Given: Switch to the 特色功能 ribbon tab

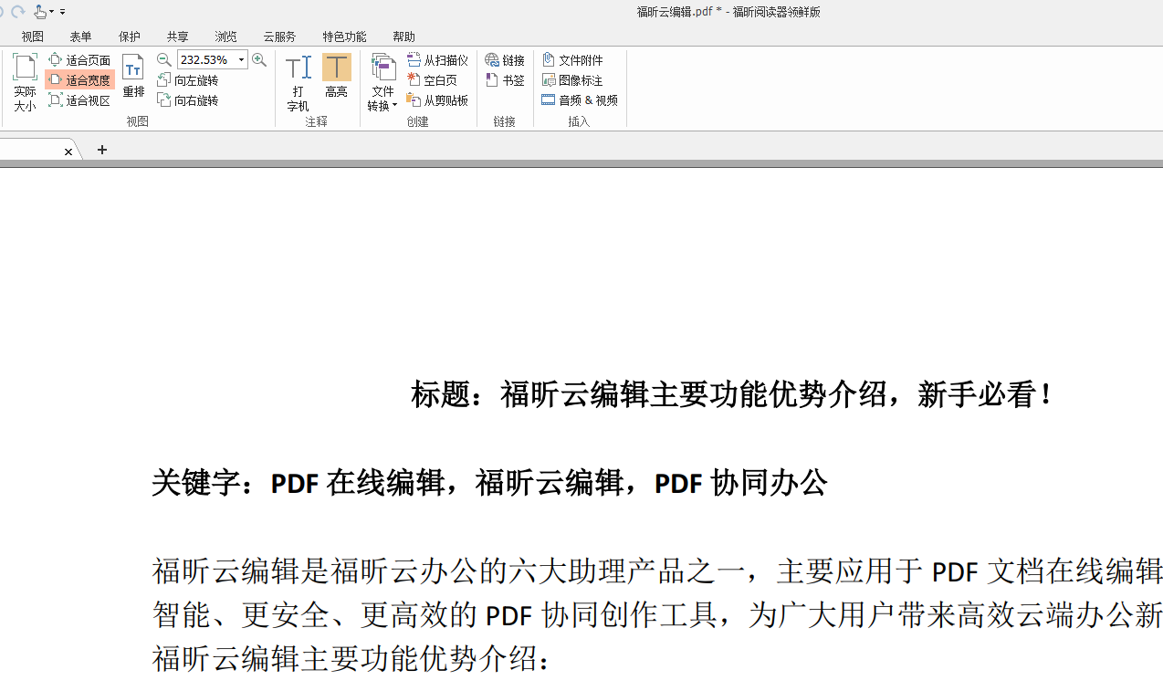Looking at the screenshot, I should 344,37.
